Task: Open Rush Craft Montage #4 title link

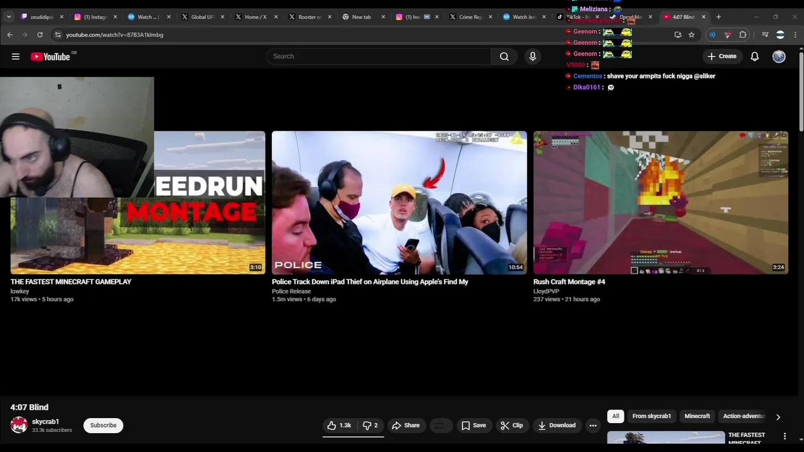Action: click(x=569, y=282)
